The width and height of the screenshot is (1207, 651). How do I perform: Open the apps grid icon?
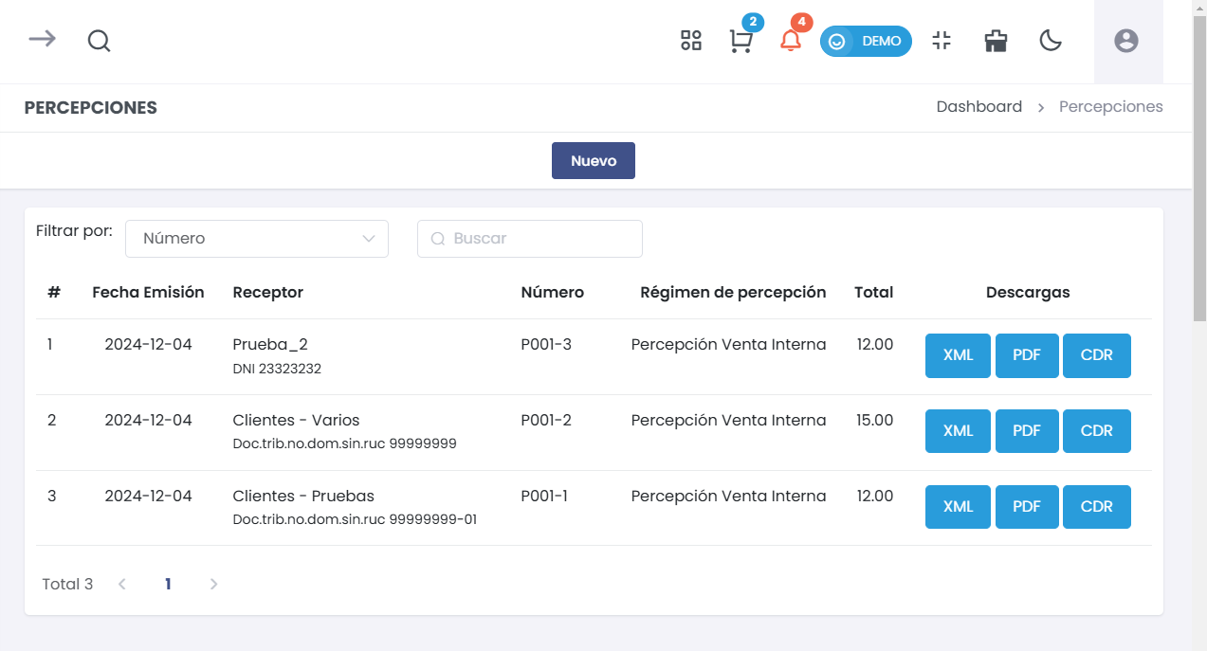[691, 41]
